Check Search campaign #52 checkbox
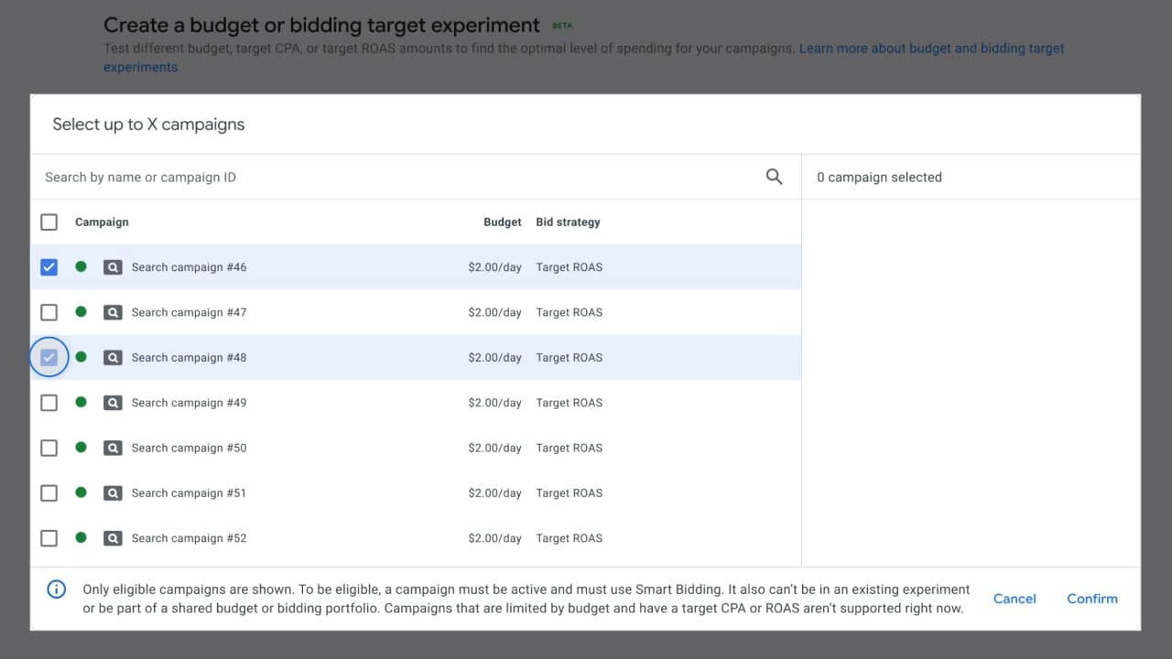The image size is (1172, 659). [49, 538]
